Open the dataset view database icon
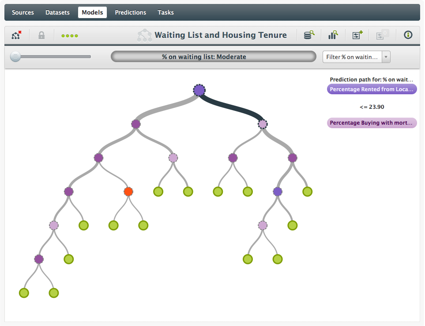The height and width of the screenshot is (326, 425). (309, 35)
